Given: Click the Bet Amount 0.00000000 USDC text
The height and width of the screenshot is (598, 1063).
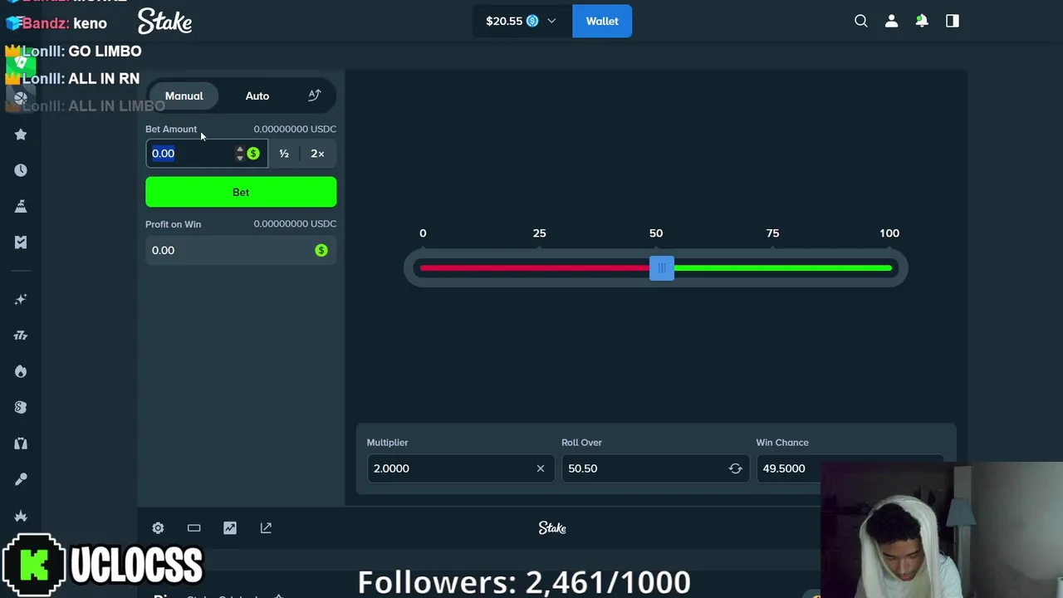Looking at the screenshot, I should tap(295, 129).
